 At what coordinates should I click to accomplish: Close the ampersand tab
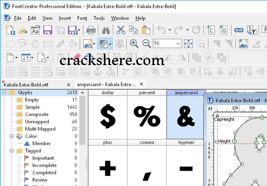(x=141, y=84)
